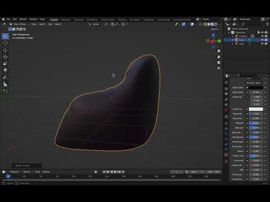The image size is (270, 202).
Task: Open the Global transform orientation dropdown
Action: [x=95, y=24]
